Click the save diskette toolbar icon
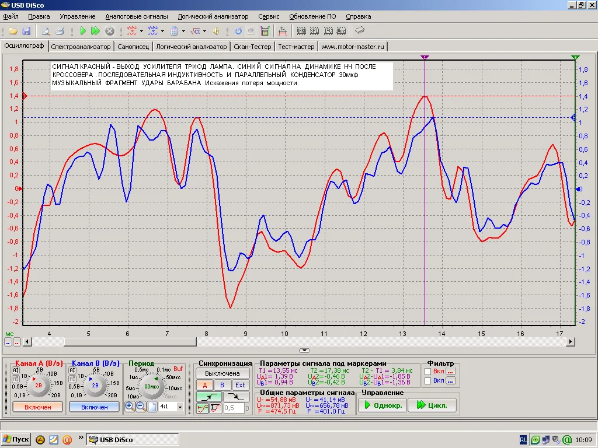Viewport: 598px width, 448px height. pyautogui.click(x=25, y=31)
